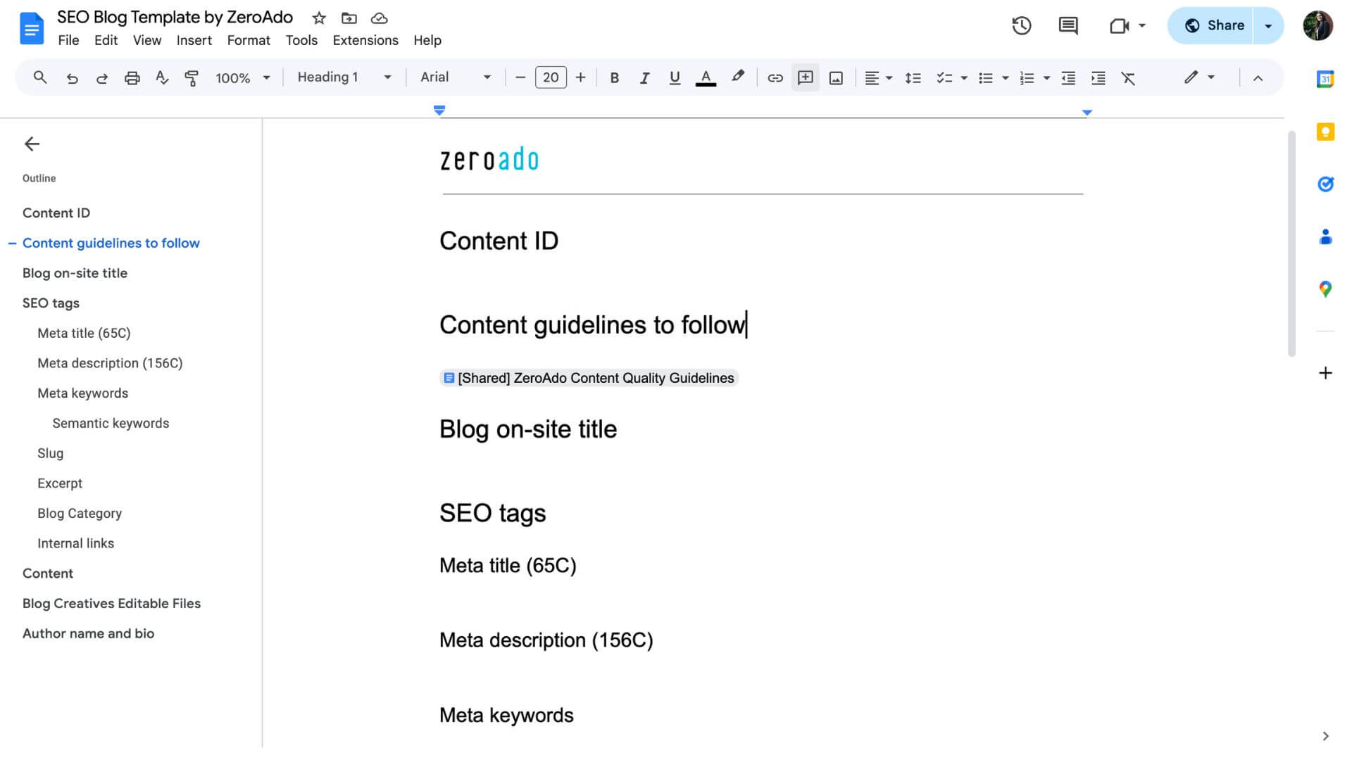Open text alignment dropdown
Image resolution: width=1352 pixels, height=760 pixels.
(878, 77)
